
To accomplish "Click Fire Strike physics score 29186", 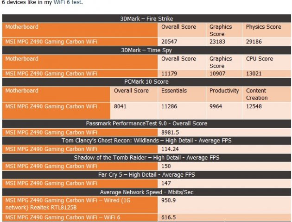I will [x=254, y=42].
